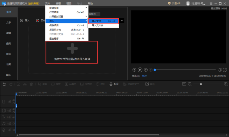229x137 pixels.
Task: Split clip with the scissors tool
Action: 25,84
